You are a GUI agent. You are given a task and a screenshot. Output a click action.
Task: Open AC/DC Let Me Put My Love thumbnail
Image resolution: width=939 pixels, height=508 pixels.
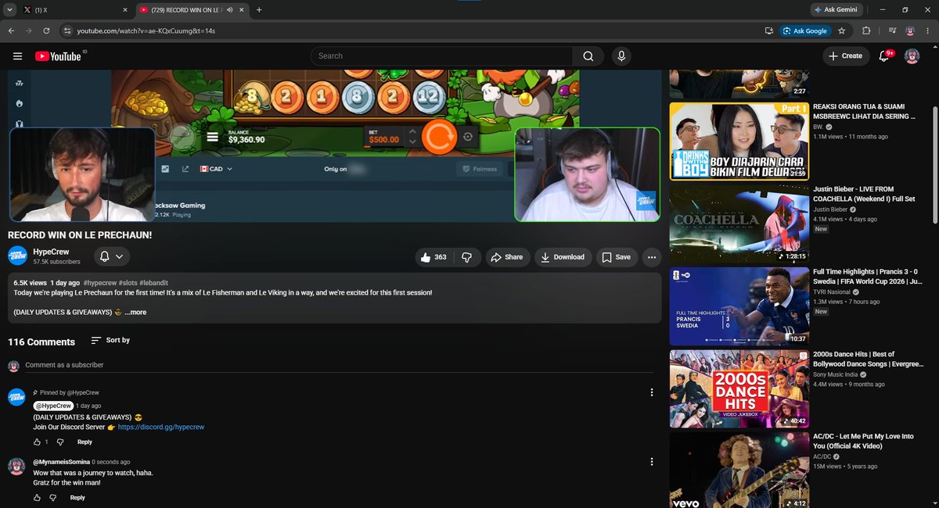click(739, 470)
